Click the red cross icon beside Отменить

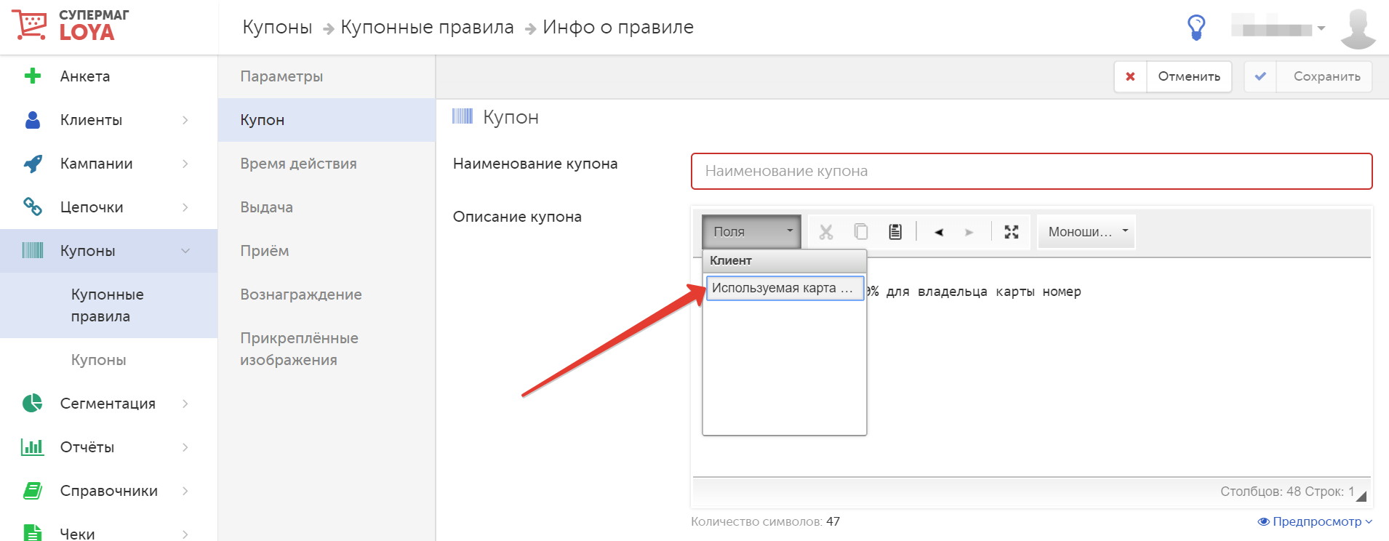pos(1130,76)
